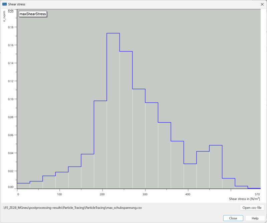This screenshot has width=267, height=223.
Task: Click the 0.04 y-axis tick label
Action: 11,153
